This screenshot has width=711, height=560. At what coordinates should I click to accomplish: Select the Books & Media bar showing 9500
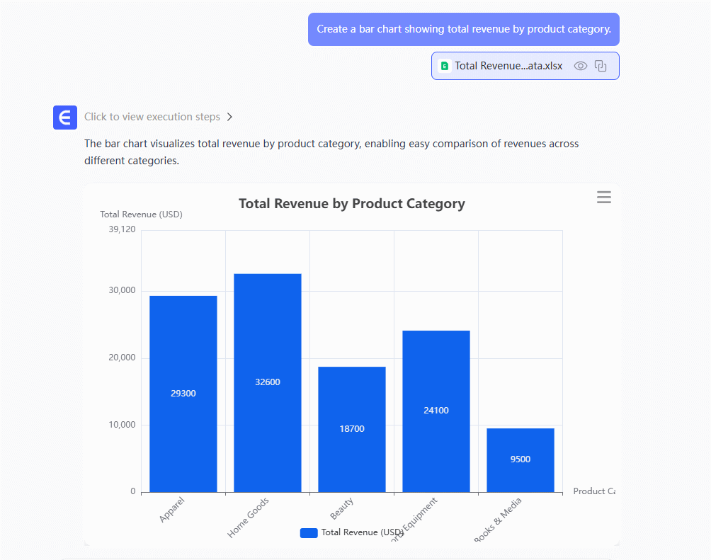[x=521, y=459]
